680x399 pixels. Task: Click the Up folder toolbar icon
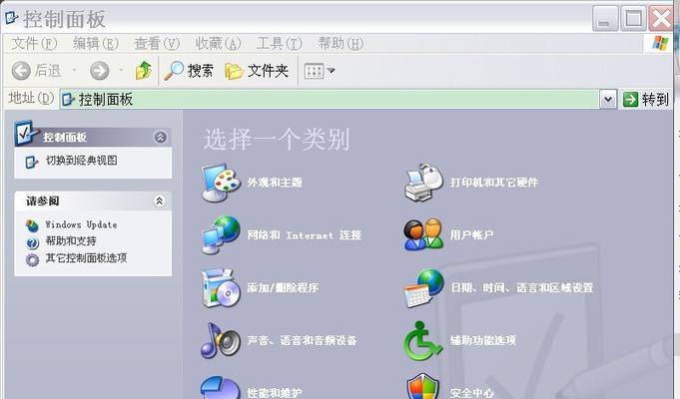(x=144, y=70)
